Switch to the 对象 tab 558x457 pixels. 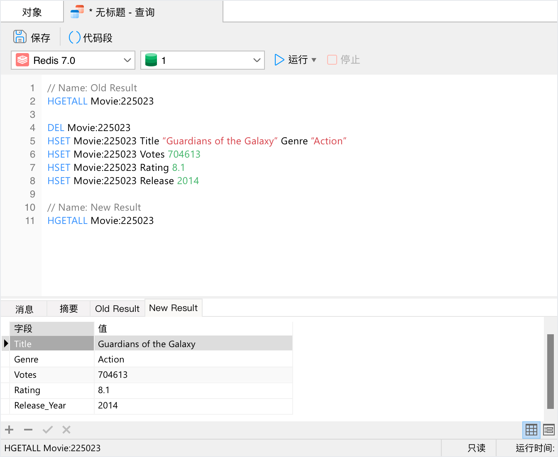32,12
